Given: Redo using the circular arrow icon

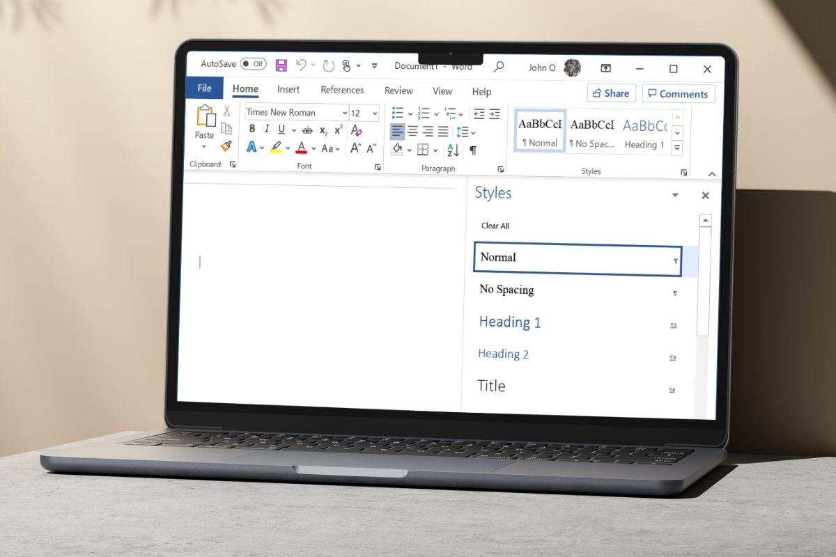Looking at the screenshot, I should click(x=328, y=65).
